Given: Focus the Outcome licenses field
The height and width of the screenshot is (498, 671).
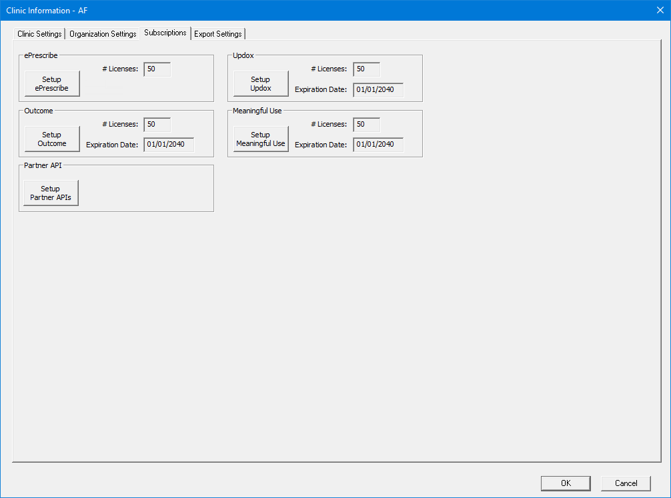Looking at the screenshot, I should point(157,125).
